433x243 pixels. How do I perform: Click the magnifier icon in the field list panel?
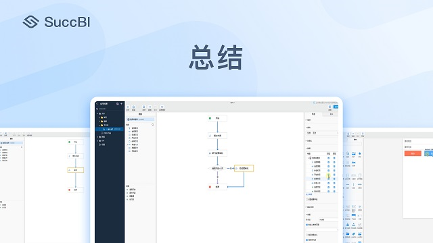coord(153,124)
